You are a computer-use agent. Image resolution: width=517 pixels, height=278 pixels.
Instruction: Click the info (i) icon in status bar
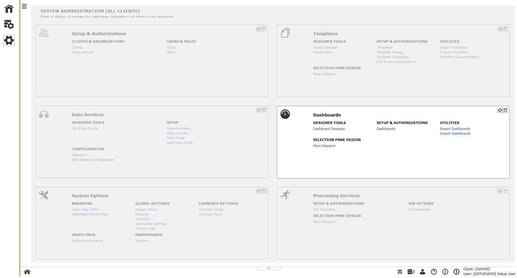click(x=445, y=272)
